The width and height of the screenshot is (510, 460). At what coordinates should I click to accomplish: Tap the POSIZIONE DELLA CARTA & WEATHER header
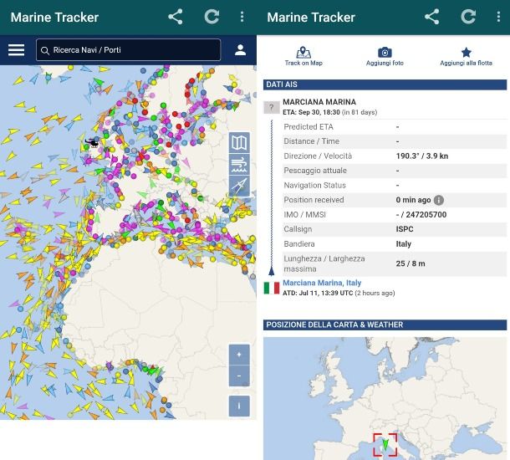coord(385,325)
